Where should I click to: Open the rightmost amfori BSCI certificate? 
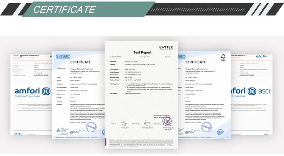point(251,94)
